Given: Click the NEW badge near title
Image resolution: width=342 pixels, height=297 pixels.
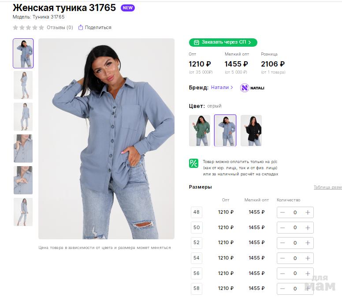Looking at the screenshot, I should [128, 8].
